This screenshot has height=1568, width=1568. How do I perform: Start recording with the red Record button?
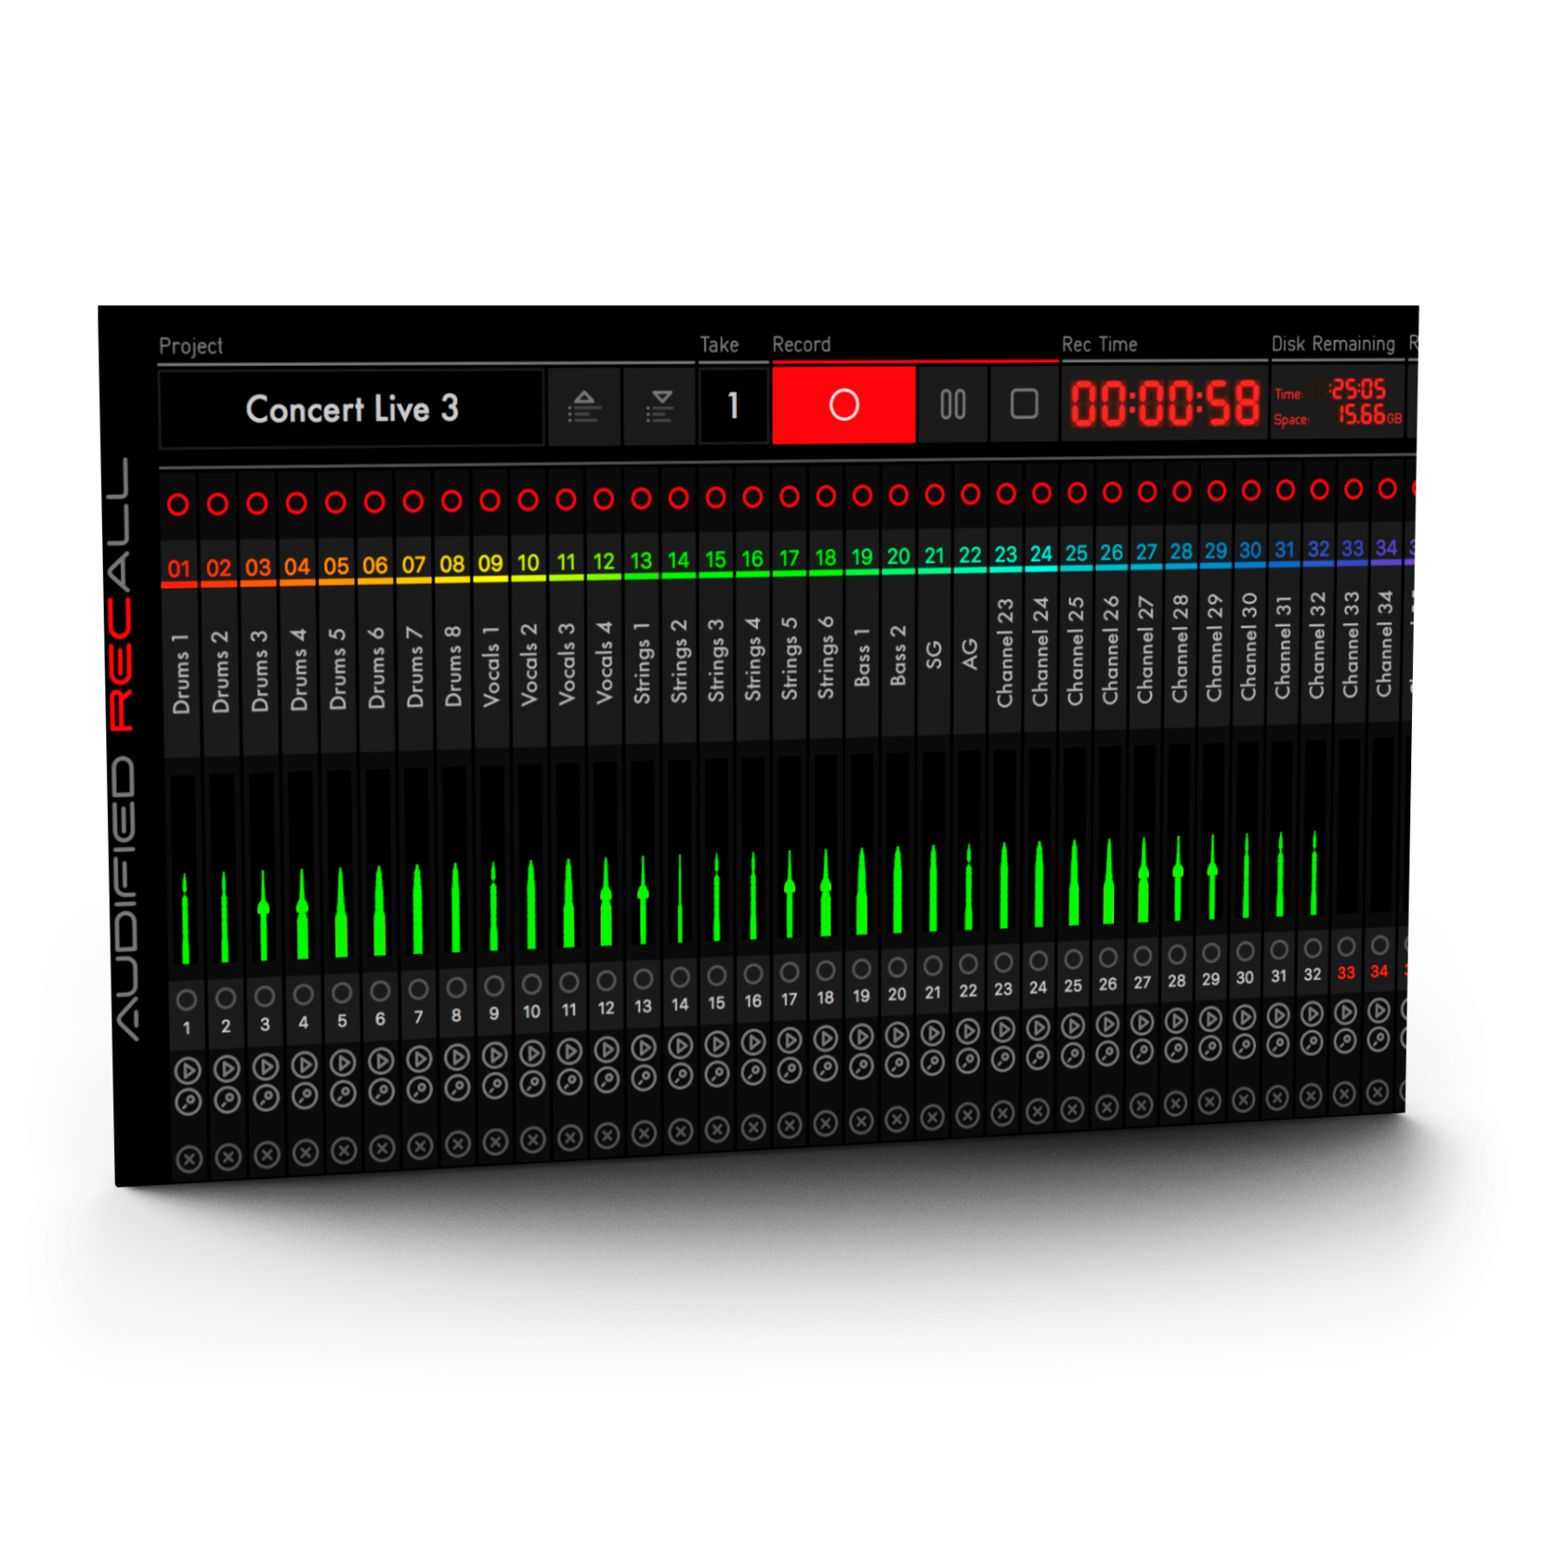(843, 404)
